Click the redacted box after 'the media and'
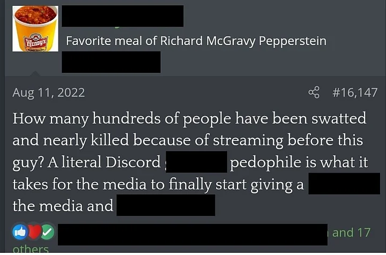Image resolution: width=386 pixels, height=255 pixels. tap(166, 205)
